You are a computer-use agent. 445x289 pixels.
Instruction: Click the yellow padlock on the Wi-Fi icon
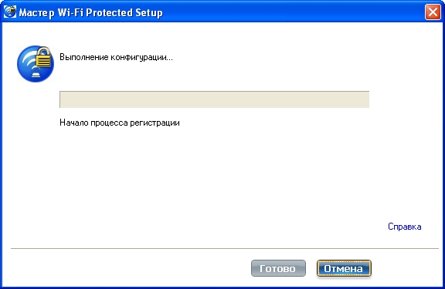[44, 58]
